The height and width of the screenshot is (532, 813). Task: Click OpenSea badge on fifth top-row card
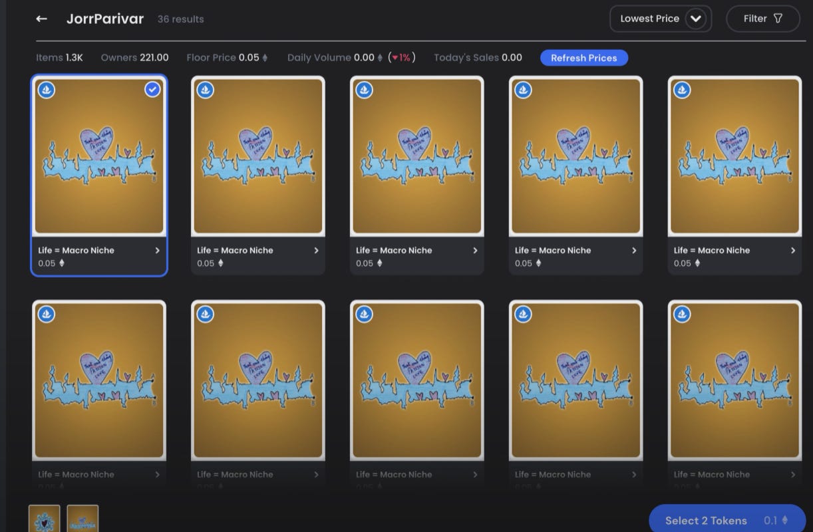tap(682, 90)
